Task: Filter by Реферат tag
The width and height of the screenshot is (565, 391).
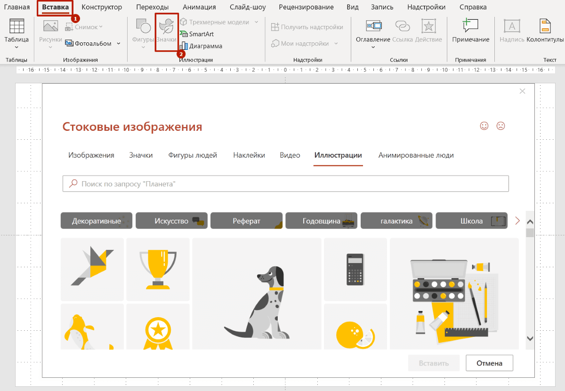Action: pos(246,221)
